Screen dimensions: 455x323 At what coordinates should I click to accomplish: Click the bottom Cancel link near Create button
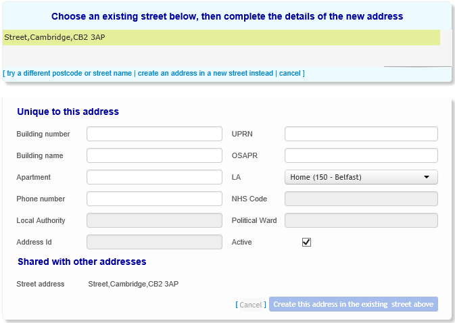(250, 305)
